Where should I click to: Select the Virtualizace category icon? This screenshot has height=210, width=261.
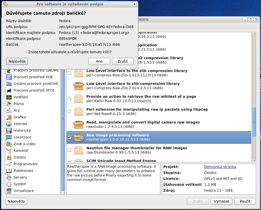9,191
